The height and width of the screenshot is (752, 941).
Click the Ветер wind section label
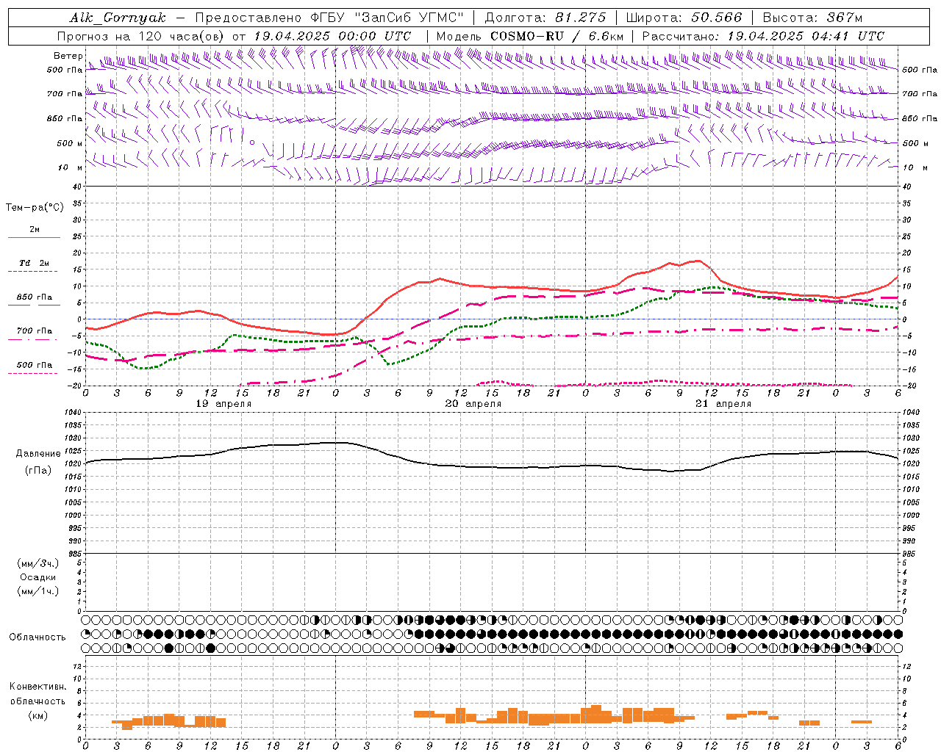click(68, 56)
